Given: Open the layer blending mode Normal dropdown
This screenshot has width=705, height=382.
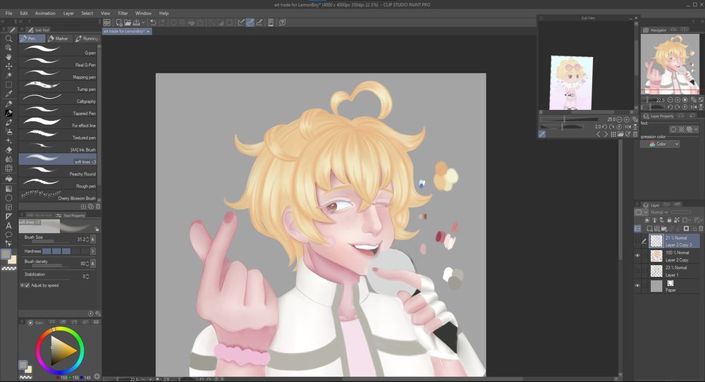Looking at the screenshot, I should pos(658,212).
